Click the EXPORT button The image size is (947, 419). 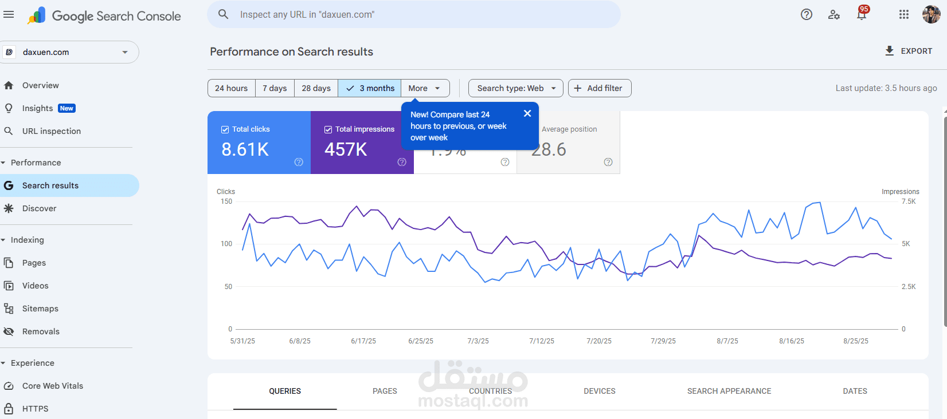pyautogui.click(x=909, y=51)
